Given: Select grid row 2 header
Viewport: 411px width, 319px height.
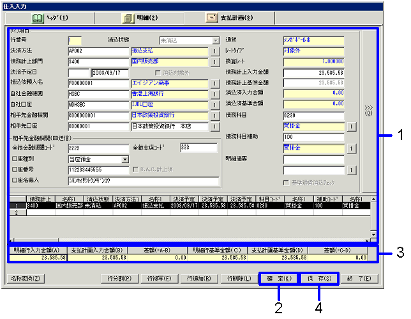Looking at the screenshot, I should point(18,213).
